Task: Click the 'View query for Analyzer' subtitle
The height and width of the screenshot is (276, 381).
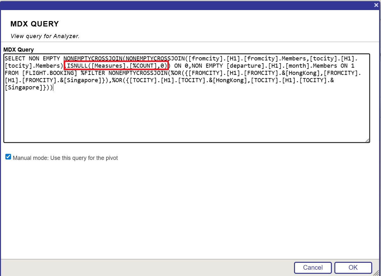Action: pyautogui.click(x=45, y=36)
